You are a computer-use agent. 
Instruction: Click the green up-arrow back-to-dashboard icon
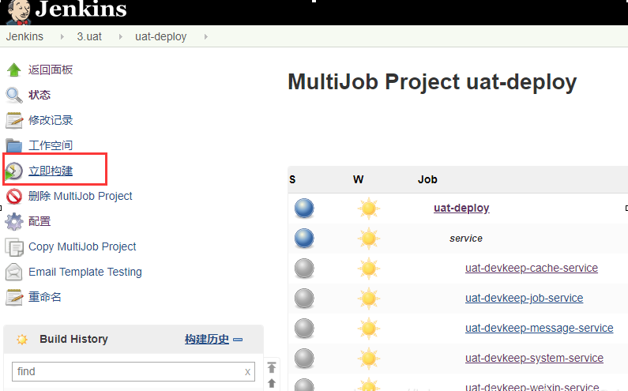coord(14,70)
